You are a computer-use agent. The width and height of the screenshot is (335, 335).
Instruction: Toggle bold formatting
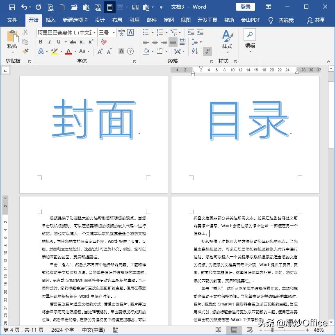click(x=41, y=41)
